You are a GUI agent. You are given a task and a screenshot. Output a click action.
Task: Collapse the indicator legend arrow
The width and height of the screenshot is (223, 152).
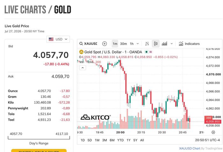83,68
